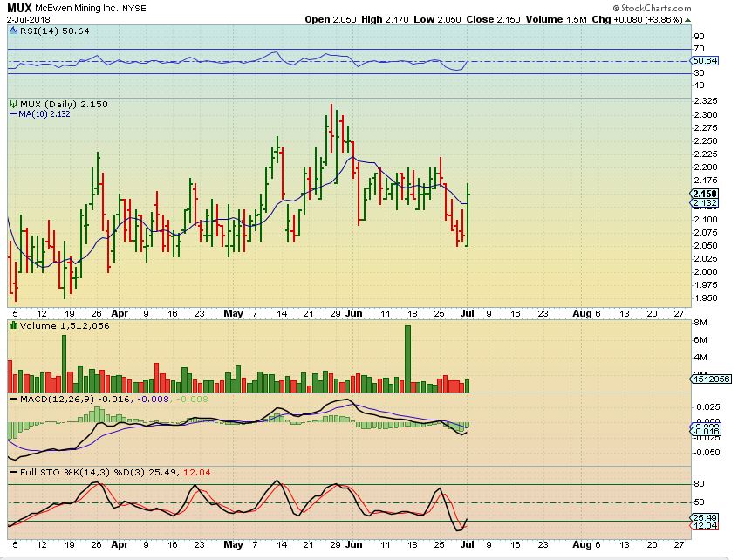Click the Full STO black line legend marker
This screenshot has width=738, height=560.
point(11,472)
